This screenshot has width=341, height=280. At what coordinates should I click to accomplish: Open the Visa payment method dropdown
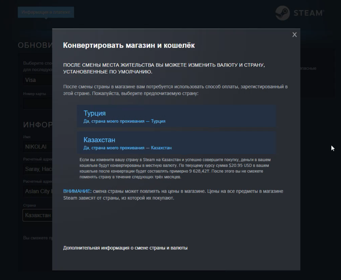pyautogui.click(x=38, y=80)
